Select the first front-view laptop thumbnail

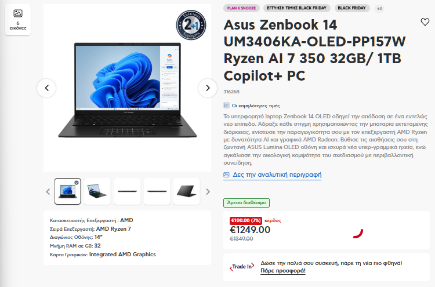68,191
